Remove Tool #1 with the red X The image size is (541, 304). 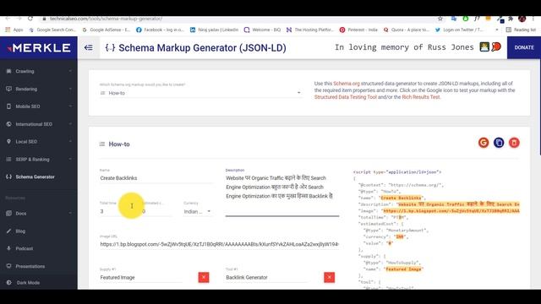point(329,278)
